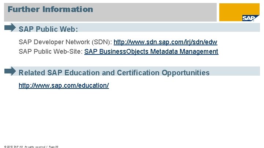Select the Related SAP Education and Certification heading

point(114,72)
